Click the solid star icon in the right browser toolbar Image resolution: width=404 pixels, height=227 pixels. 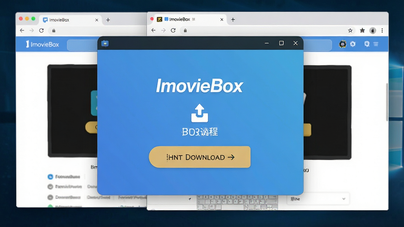tap(362, 31)
